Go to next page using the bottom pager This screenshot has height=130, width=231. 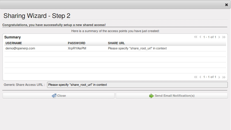click(x=219, y=77)
